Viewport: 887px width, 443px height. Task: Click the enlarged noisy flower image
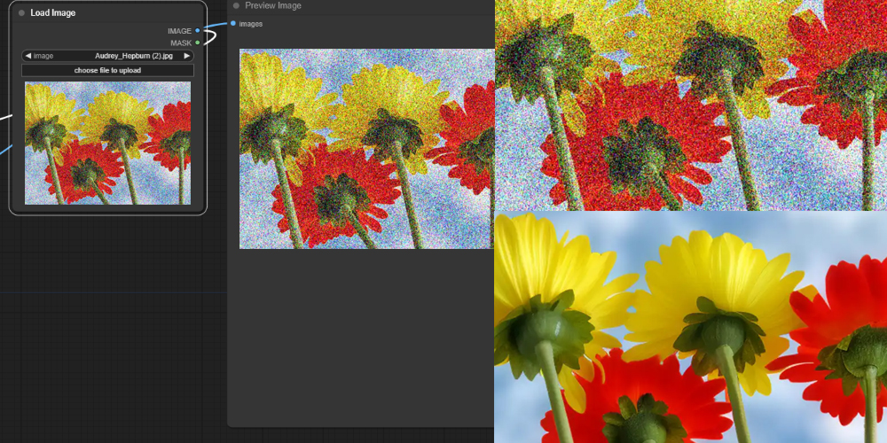tap(691, 105)
